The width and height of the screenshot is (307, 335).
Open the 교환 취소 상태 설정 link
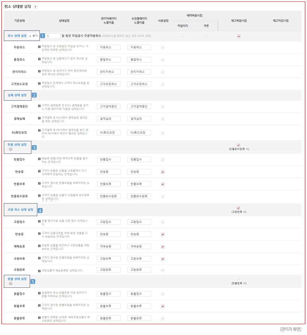(21, 209)
